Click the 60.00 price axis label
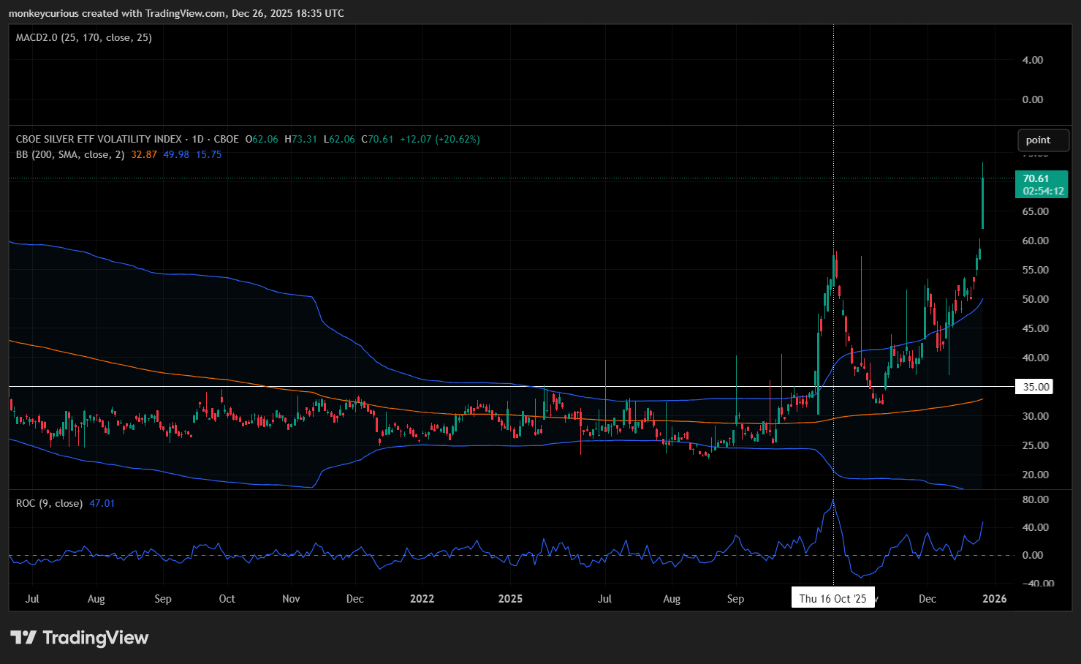1081x664 pixels. pos(1035,241)
